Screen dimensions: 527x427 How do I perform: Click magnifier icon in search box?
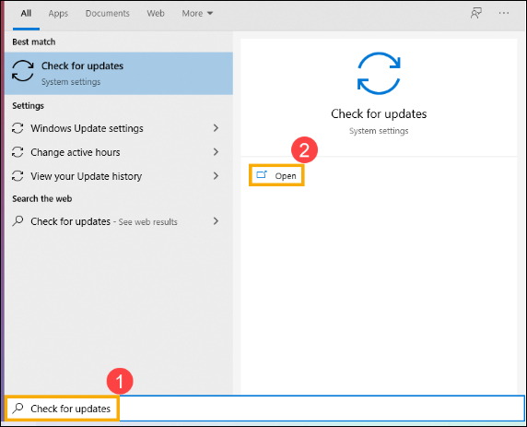click(x=18, y=409)
